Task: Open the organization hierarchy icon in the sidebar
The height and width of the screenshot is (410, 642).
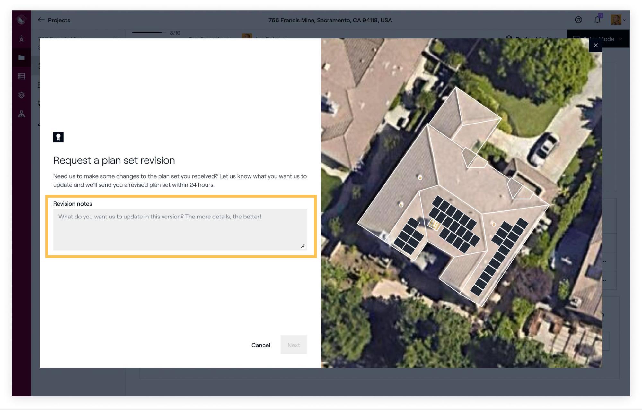Action: pos(21,114)
